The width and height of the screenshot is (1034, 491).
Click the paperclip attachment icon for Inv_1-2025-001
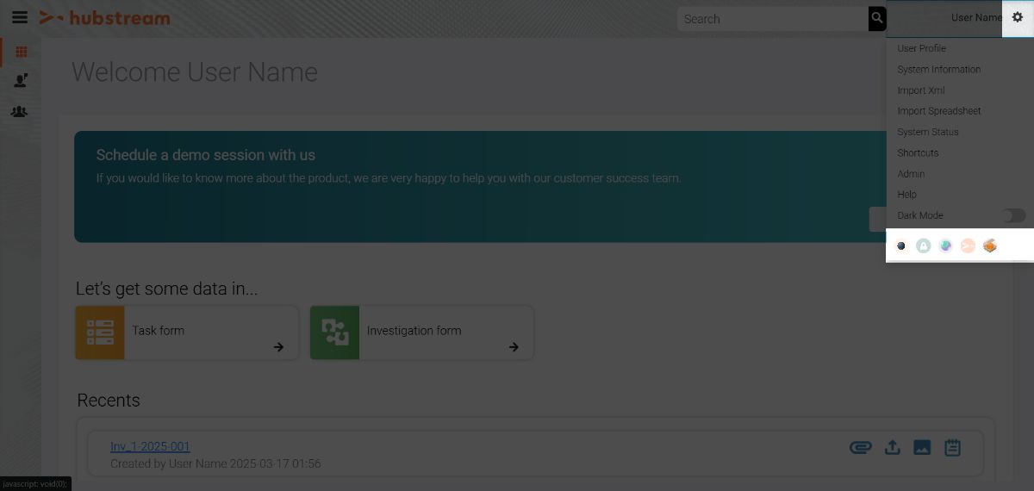(860, 447)
